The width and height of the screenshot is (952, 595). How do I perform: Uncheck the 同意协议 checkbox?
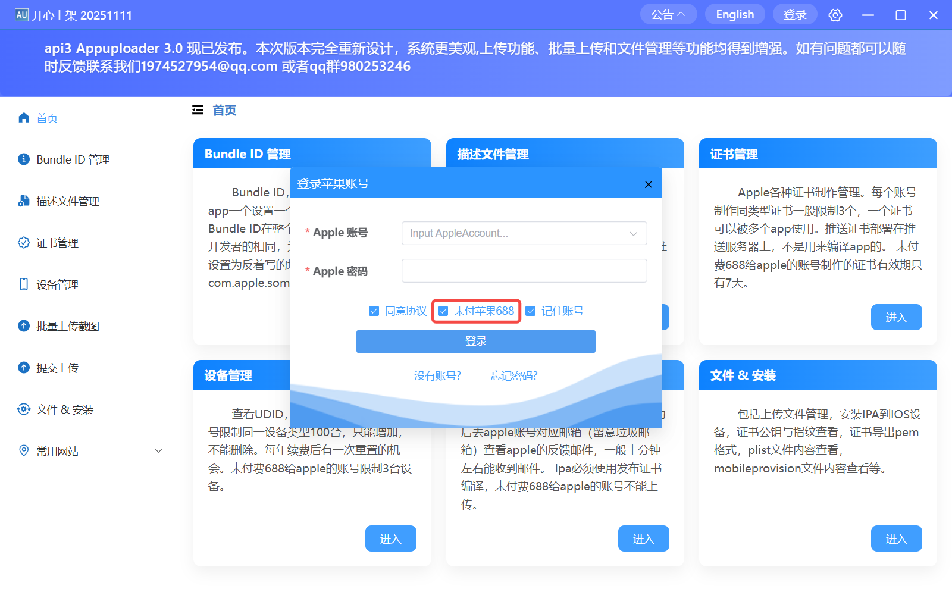click(374, 311)
